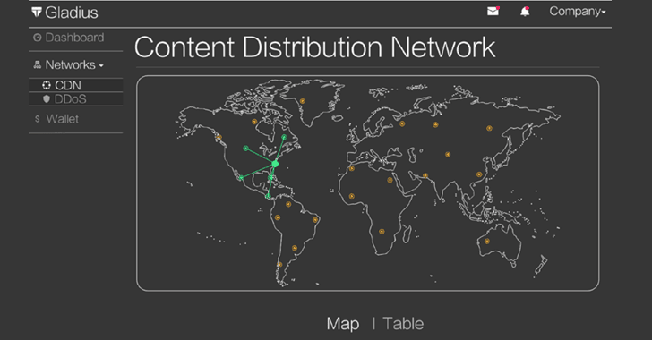This screenshot has width=652, height=340.
Task: Switch to the Table view
Action: coord(403,324)
